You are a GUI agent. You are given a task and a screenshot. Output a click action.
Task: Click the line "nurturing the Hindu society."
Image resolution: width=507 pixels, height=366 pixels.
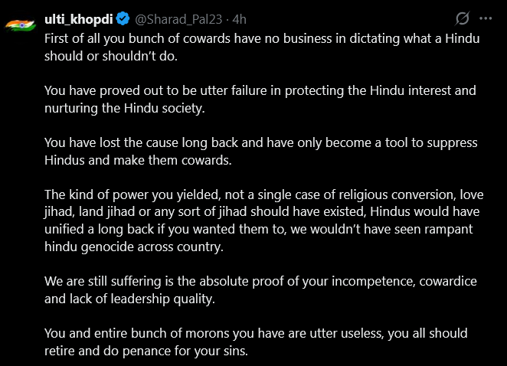[124, 107]
